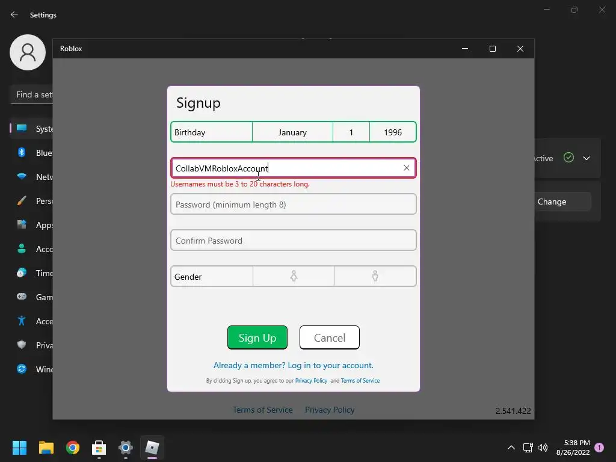Viewport: 616px width, 462px height.
Task: Maximize the Roblox window
Action: 493,48
